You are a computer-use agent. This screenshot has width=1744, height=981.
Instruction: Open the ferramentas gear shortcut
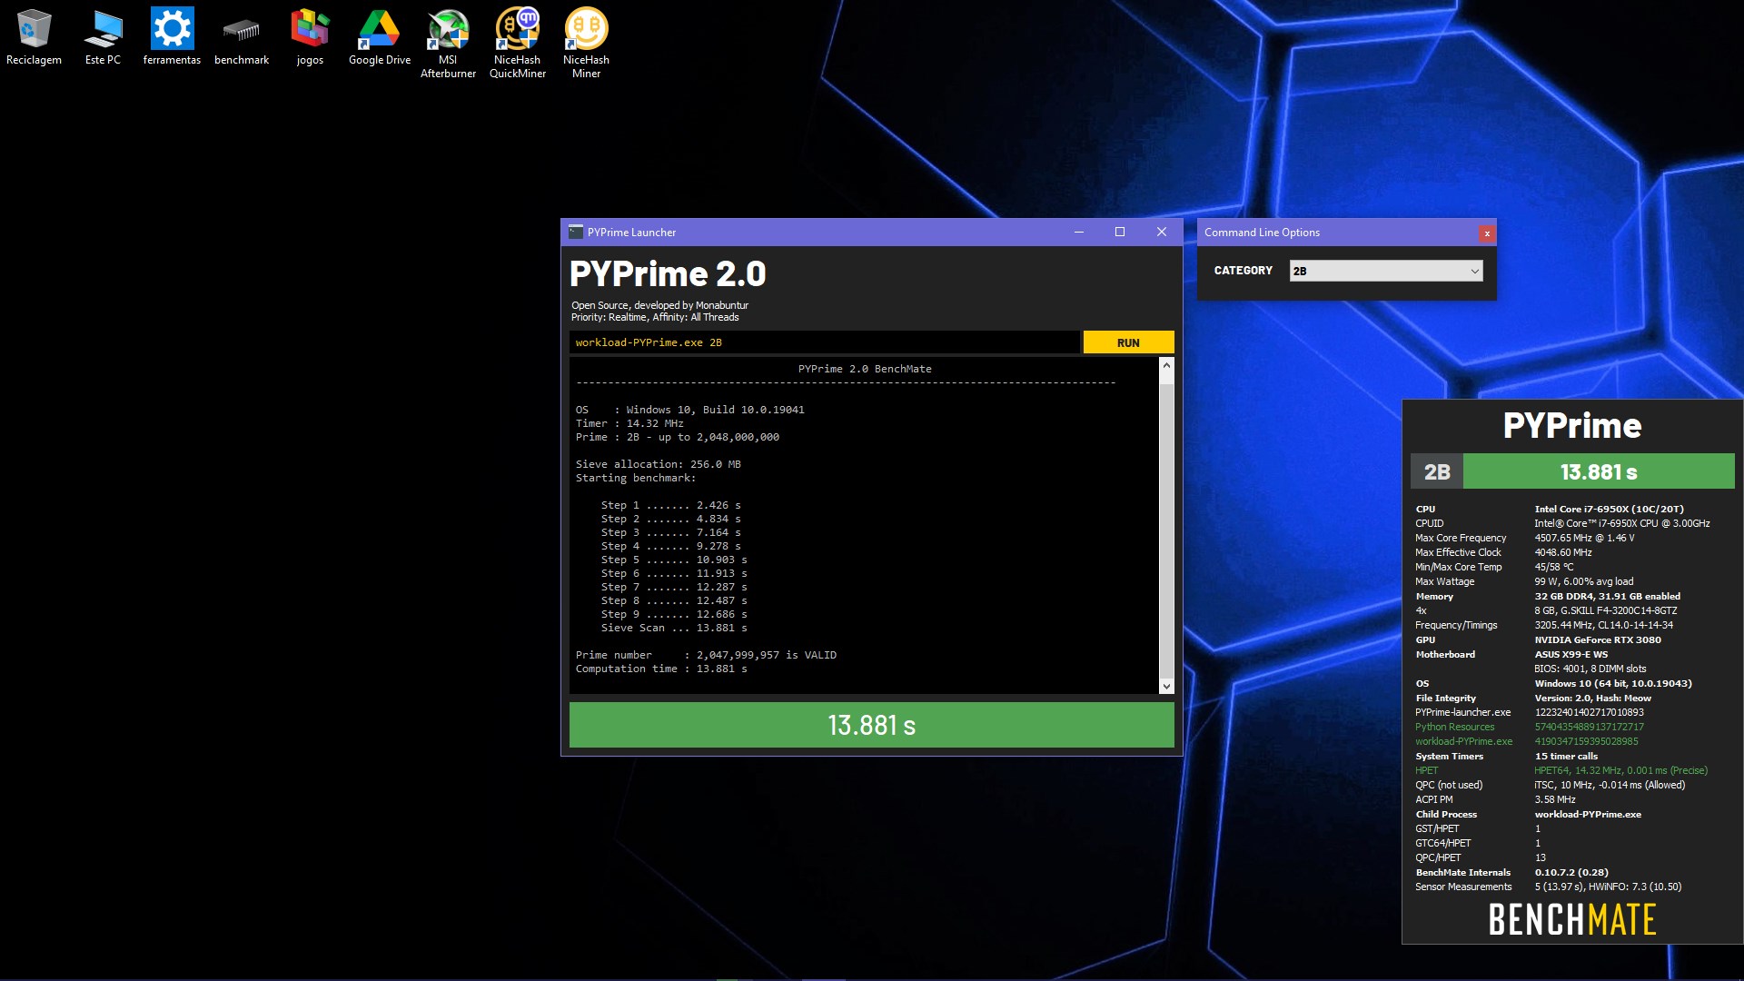(x=172, y=38)
